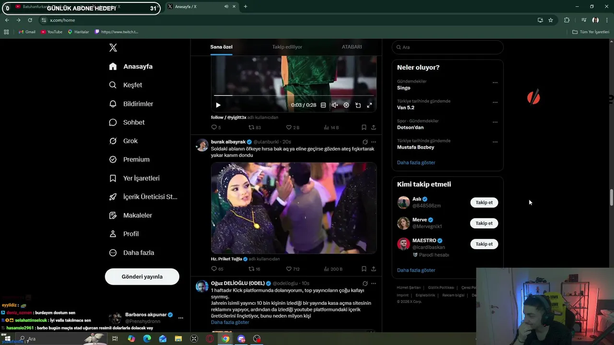Image resolution: width=614 pixels, height=345 pixels.
Task: Repost the post with 16 reposts
Action: pyautogui.click(x=254, y=269)
